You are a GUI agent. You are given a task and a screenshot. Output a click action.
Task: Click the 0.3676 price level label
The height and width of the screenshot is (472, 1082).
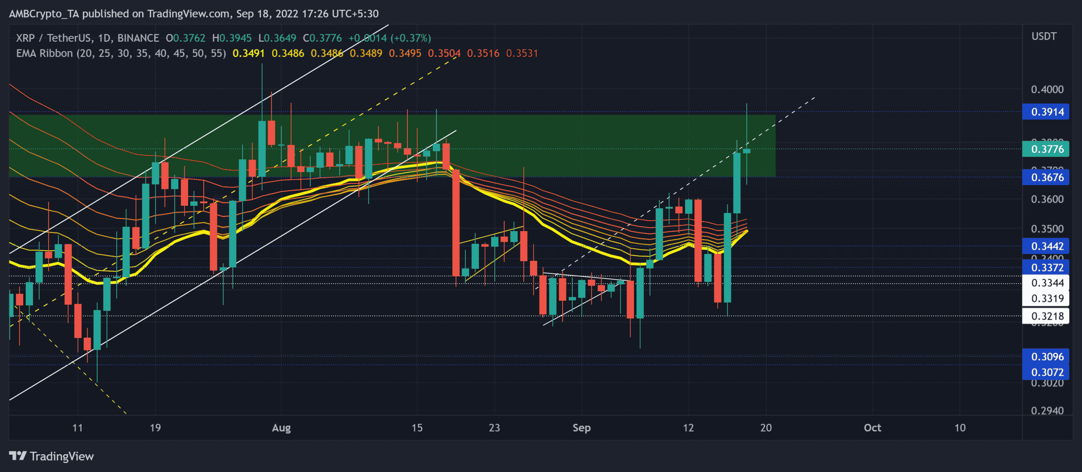(1045, 177)
